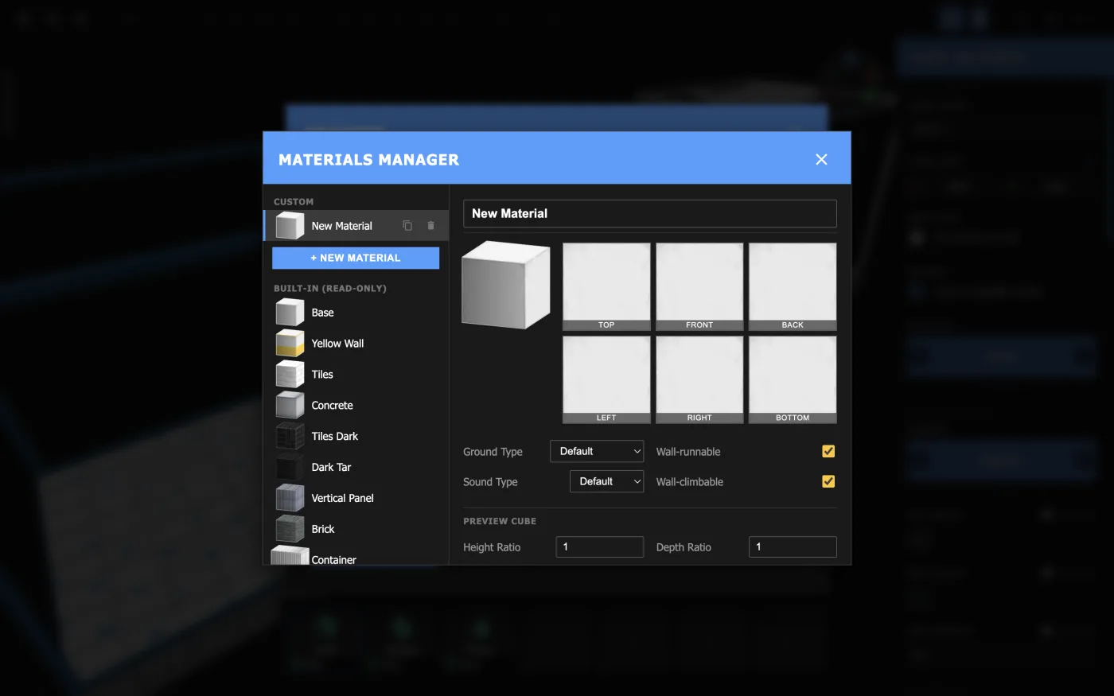Choose the LEFT face texture tile
This screenshot has width=1114, height=696.
pyautogui.click(x=606, y=379)
